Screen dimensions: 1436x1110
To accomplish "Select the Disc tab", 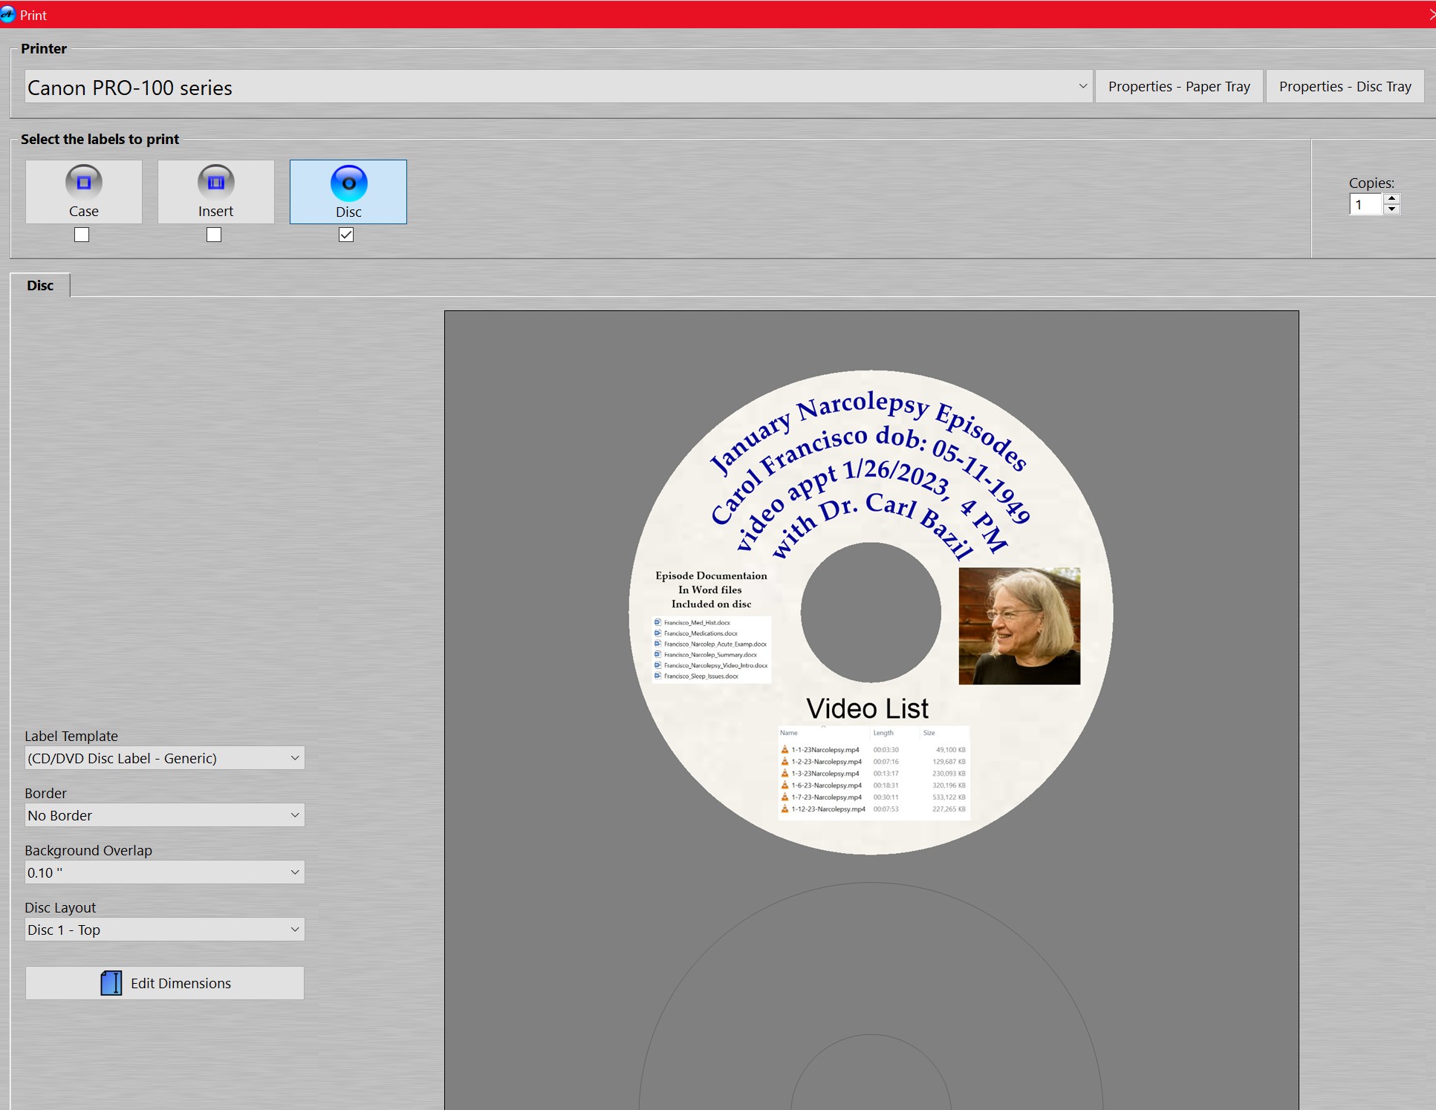I will click(39, 285).
